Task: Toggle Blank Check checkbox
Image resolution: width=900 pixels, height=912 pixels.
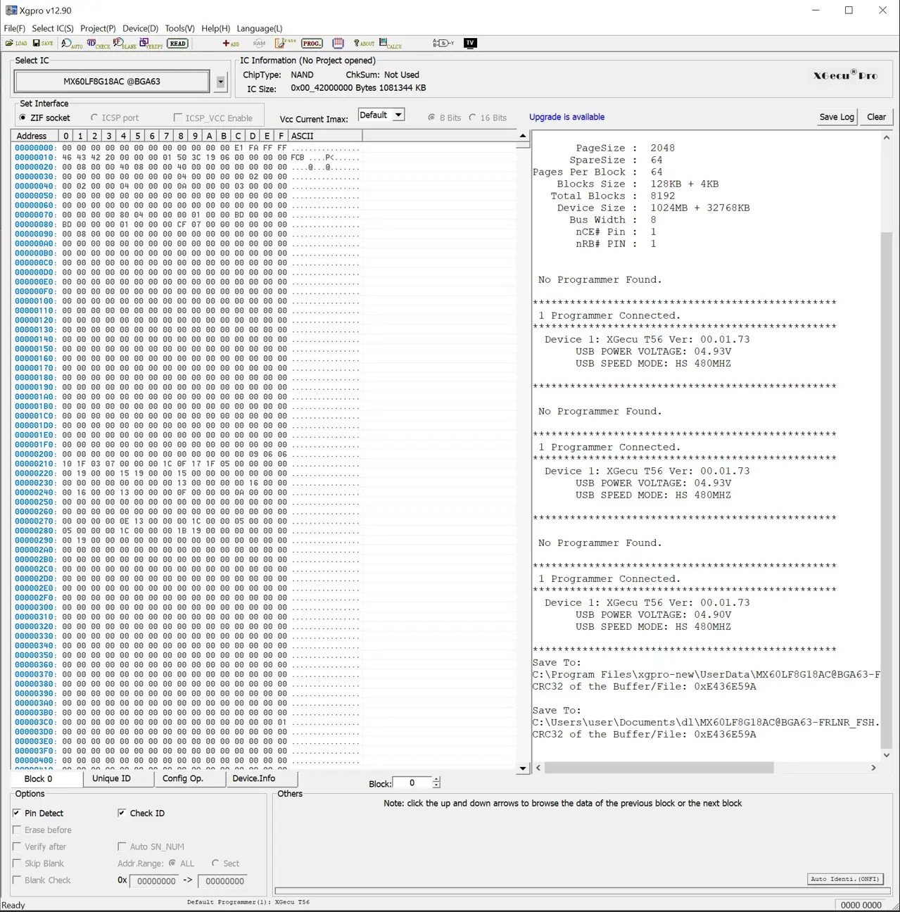Action: click(x=42, y=880)
